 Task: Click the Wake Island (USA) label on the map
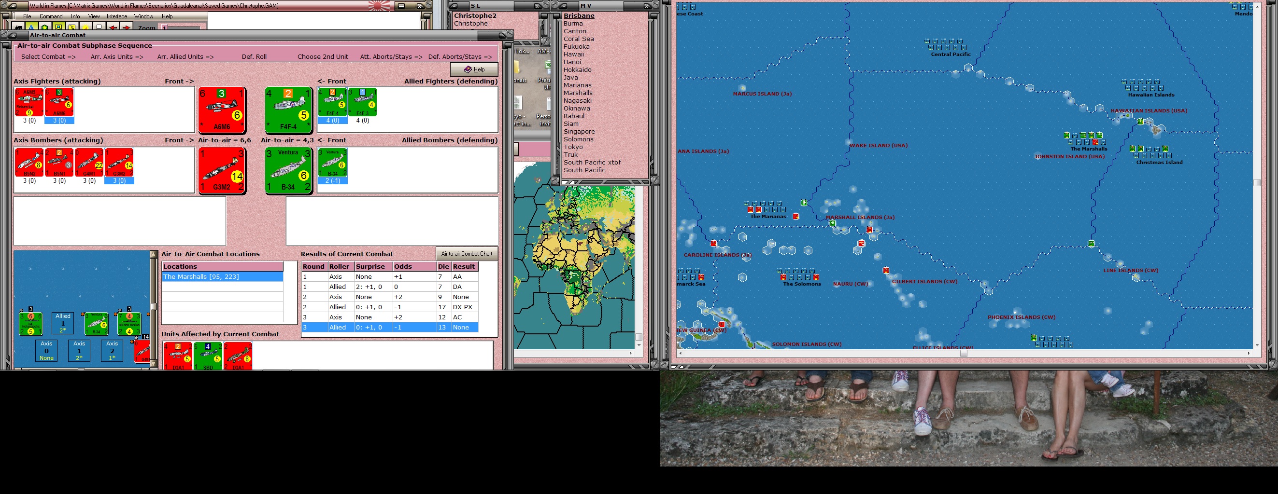tap(878, 145)
